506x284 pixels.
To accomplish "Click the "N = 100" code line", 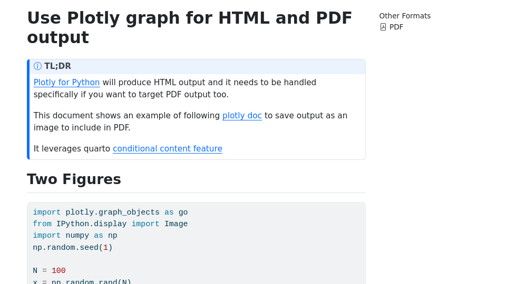I will pos(49,271).
